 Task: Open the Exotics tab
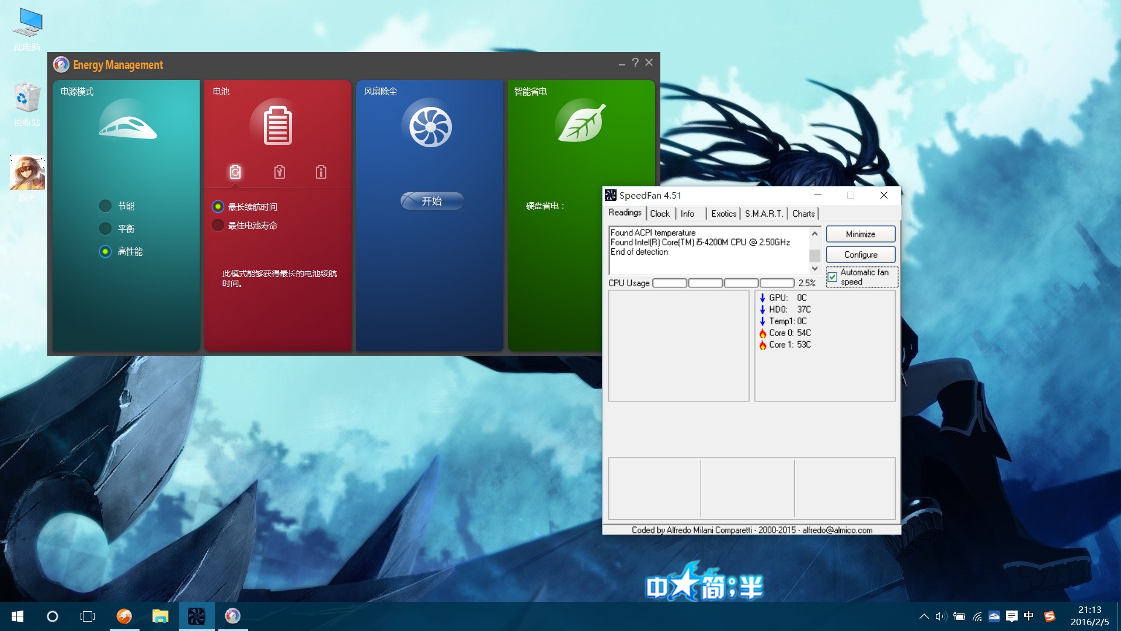coord(723,214)
